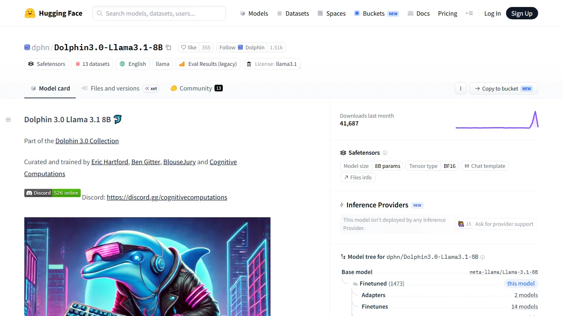Click the Safetensors tag
Image resolution: width=562 pixels, height=316 pixels.
pyautogui.click(x=47, y=64)
